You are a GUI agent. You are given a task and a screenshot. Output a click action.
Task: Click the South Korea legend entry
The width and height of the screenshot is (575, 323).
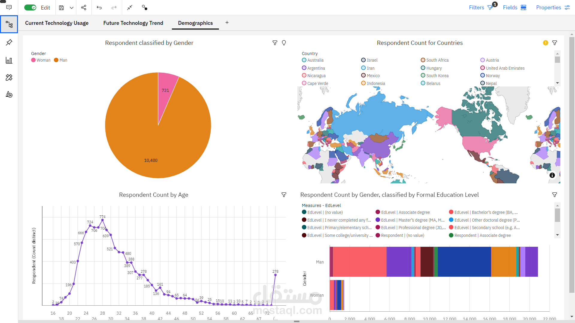[435, 76]
